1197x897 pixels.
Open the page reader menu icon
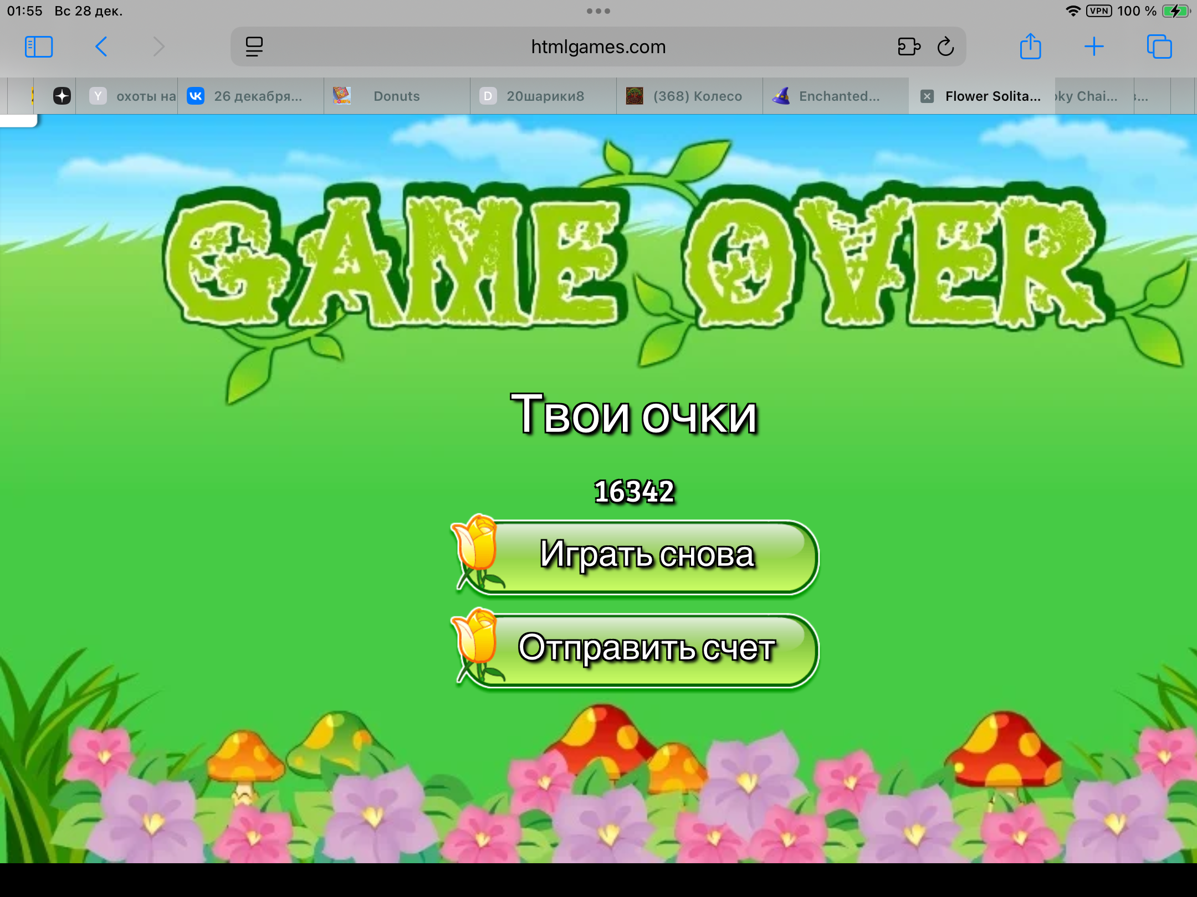coord(254,47)
